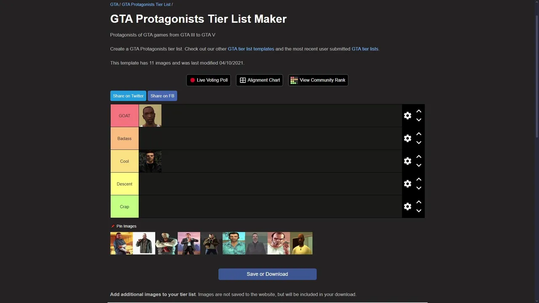This screenshot has height=303, width=539.
Task: Select Michael image with pink background
Action: 189,243
